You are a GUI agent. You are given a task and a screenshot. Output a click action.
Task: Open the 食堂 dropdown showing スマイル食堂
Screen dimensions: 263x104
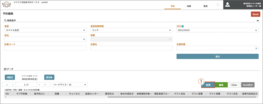tap(45, 30)
